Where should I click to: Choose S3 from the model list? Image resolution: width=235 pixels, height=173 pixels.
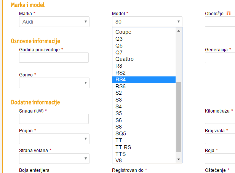(x=144, y=100)
